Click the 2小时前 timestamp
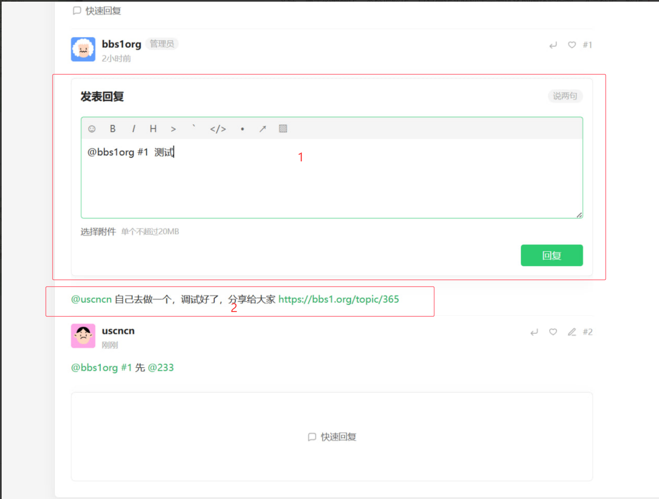This screenshot has height=499, width=659. tap(116, 59)
